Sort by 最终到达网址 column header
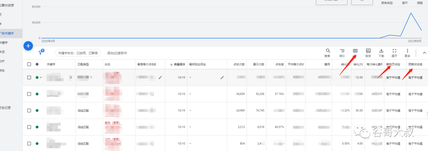The width and height of the screenshot is (428, 151). coord(198,64)
